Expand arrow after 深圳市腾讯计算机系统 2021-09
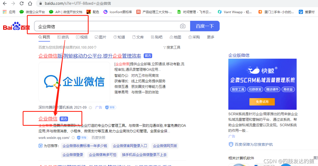 pyautogui.click(x=90, y=108)
